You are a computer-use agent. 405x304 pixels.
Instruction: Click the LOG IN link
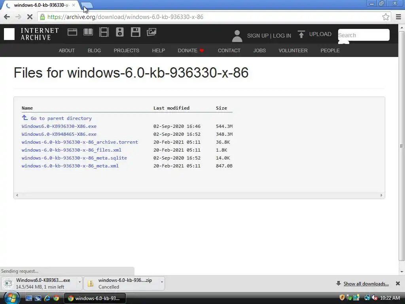click(282, 36)
